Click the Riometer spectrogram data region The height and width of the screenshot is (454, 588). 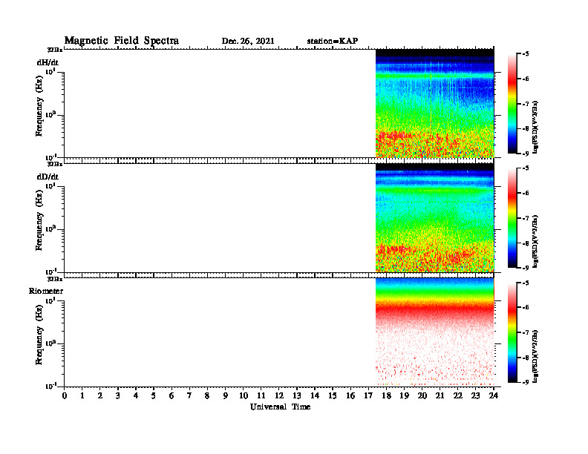click(435, 332)
